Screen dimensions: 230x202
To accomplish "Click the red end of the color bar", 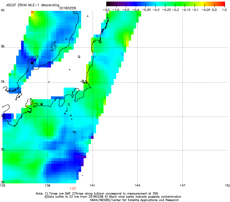I will point(223,4).
